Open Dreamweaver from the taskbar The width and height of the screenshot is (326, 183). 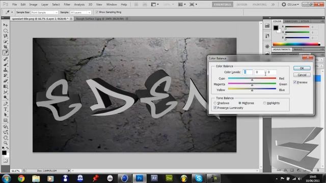tap(169, 178)
